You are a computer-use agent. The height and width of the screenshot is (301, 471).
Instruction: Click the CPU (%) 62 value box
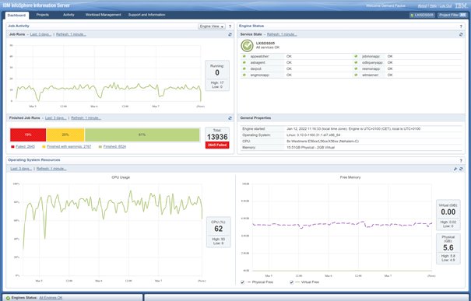click(219, 232)
